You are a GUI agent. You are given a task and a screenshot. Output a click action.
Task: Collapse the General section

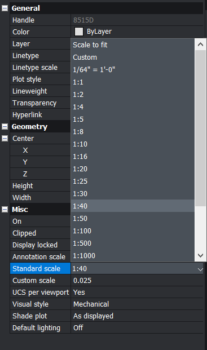click(5, 8)
